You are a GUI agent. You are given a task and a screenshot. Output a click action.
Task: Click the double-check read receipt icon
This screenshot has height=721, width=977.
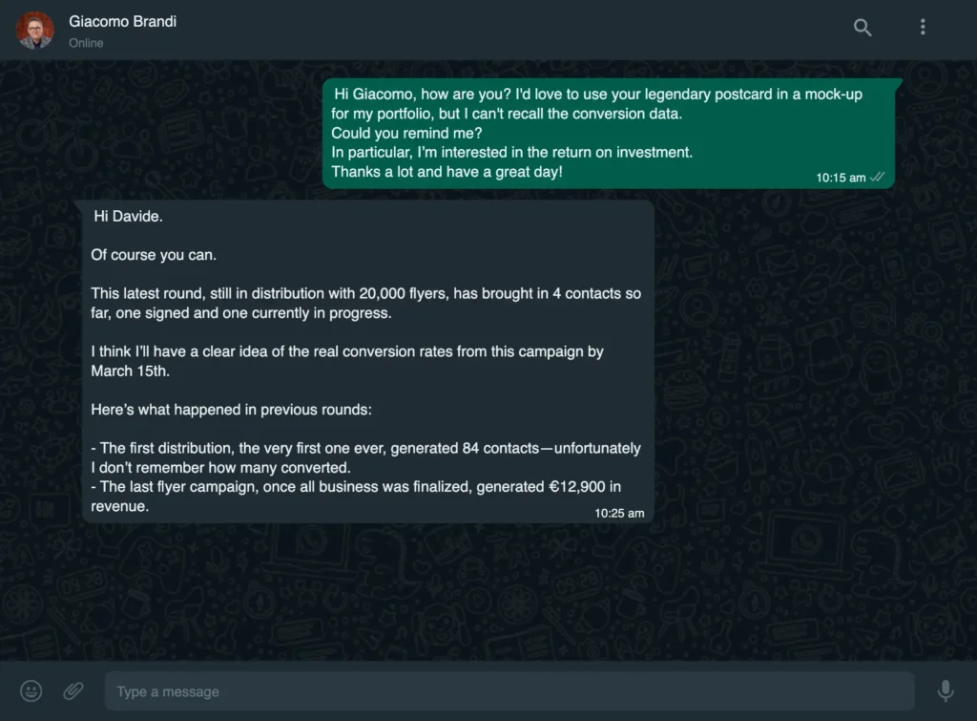coord(879,178)
